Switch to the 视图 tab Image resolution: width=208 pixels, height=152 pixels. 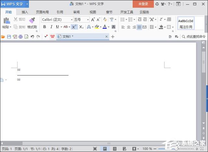pos(93,12)
